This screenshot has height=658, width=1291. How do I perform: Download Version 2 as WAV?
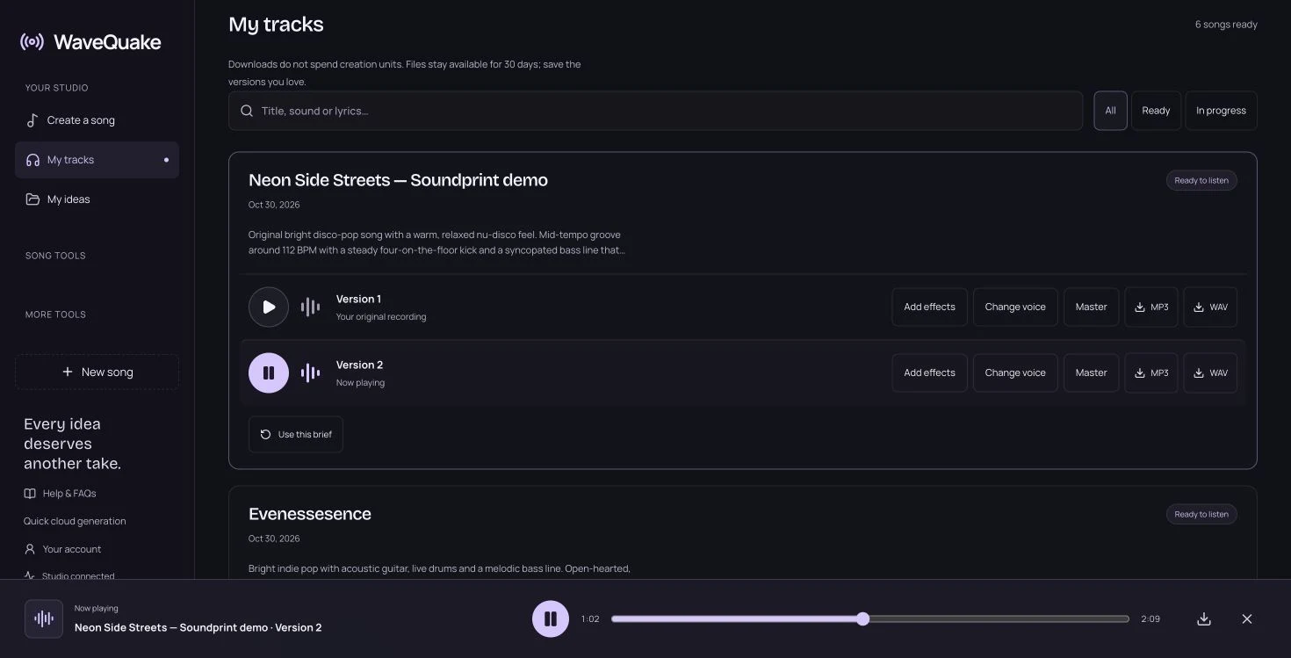(x=1210, y=372)
